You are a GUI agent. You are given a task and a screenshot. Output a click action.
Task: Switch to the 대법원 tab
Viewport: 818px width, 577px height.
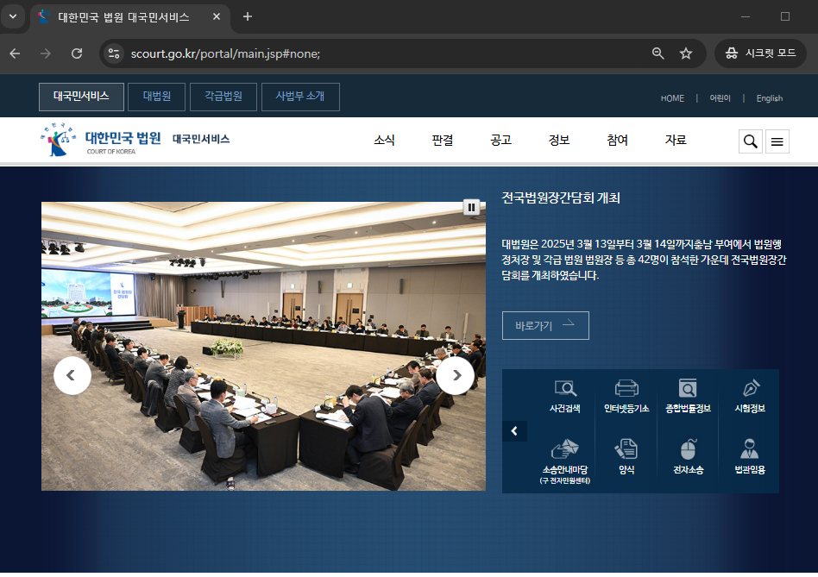[156, 97]
